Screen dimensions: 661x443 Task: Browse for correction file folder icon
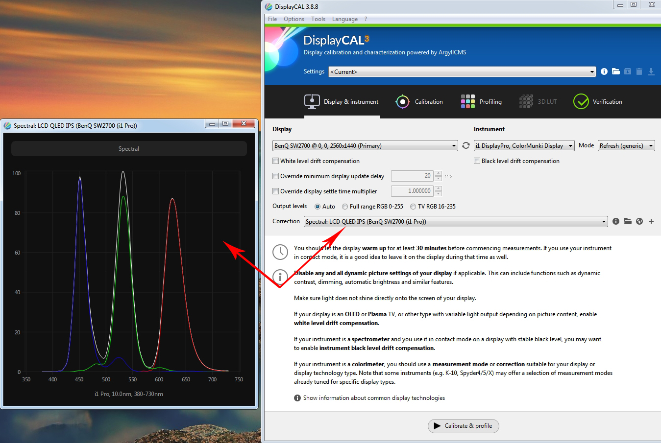coord(628,221)
